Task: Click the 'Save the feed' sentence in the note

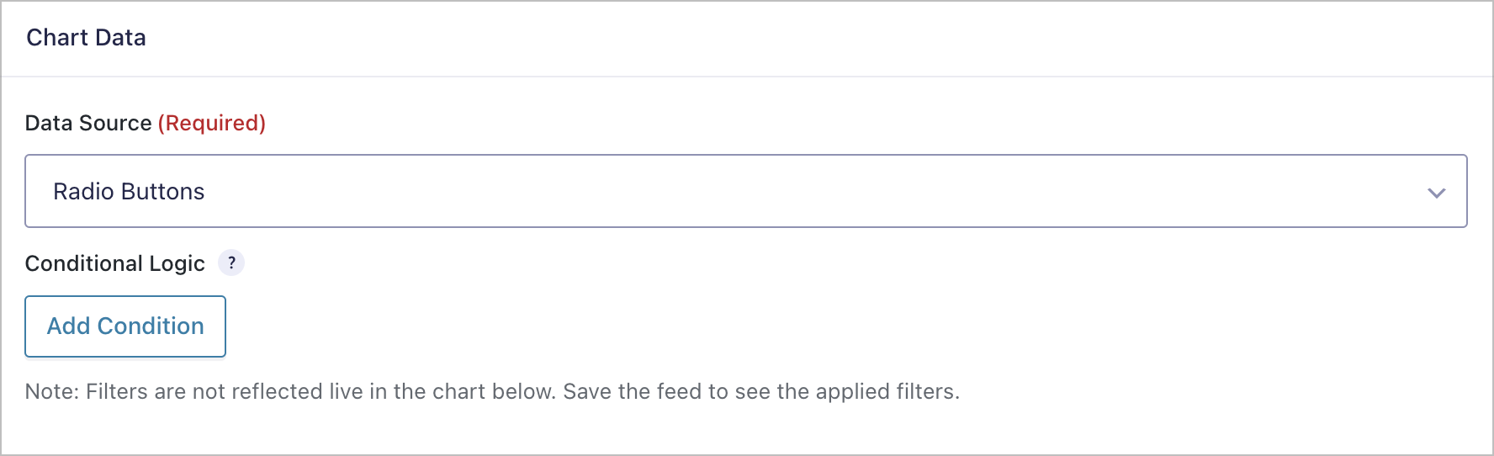Action: coord(761,391)
